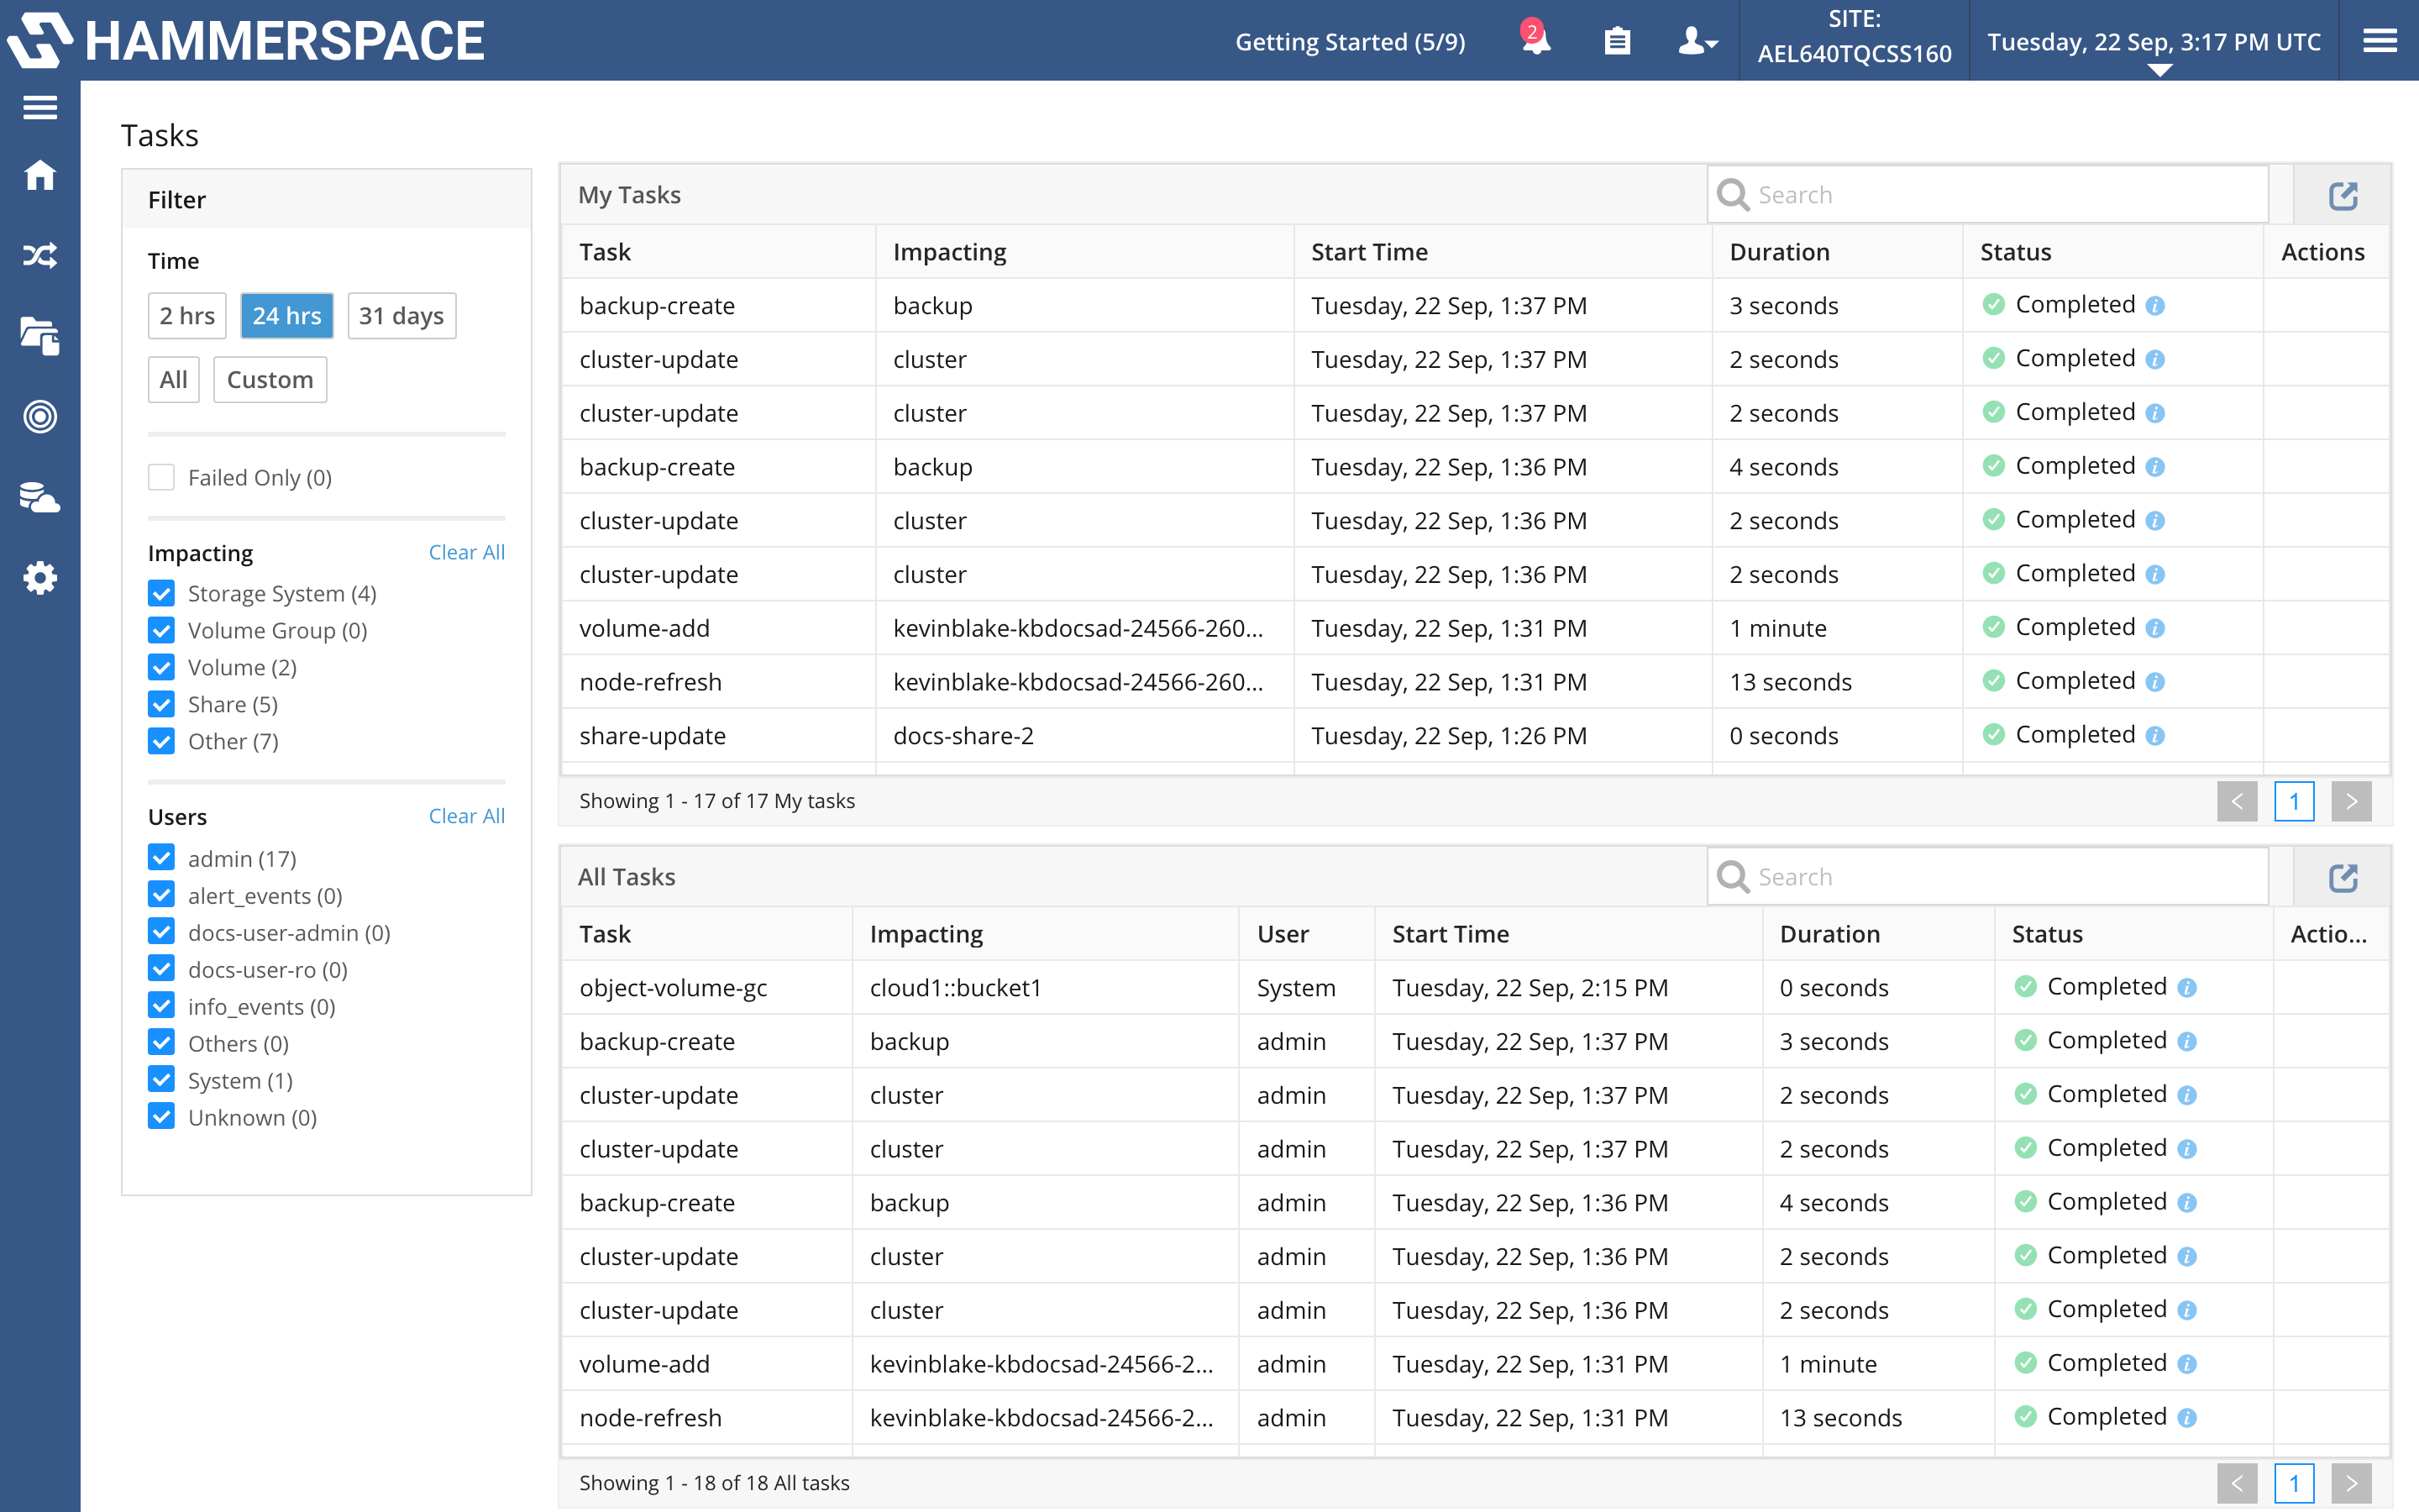This screenshot has width=2419, height=1512.
Task: Uncheck Storage System impacting filter
Action: [x=161, y=593]
